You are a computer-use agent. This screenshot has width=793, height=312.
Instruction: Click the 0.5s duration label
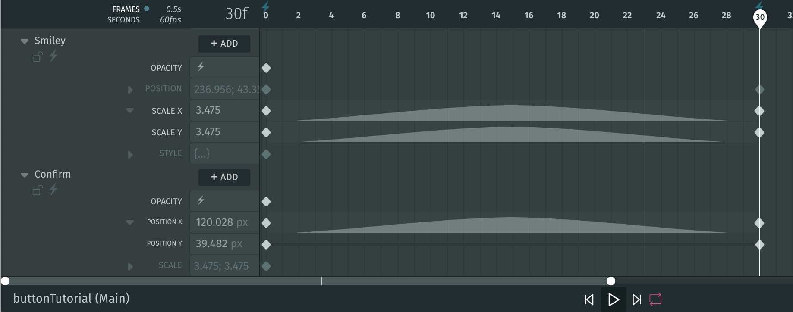173,9
